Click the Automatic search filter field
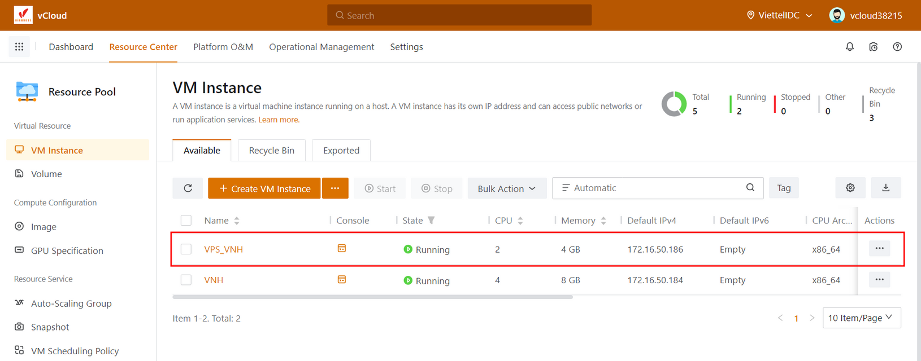Viewport: 921px width, 361px height. click(x=650, y=188)
